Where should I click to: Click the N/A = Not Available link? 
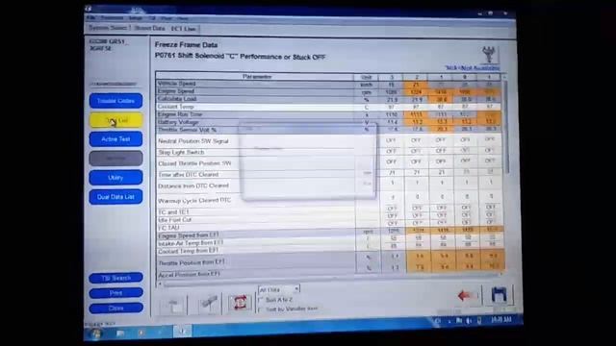point(473,68)
